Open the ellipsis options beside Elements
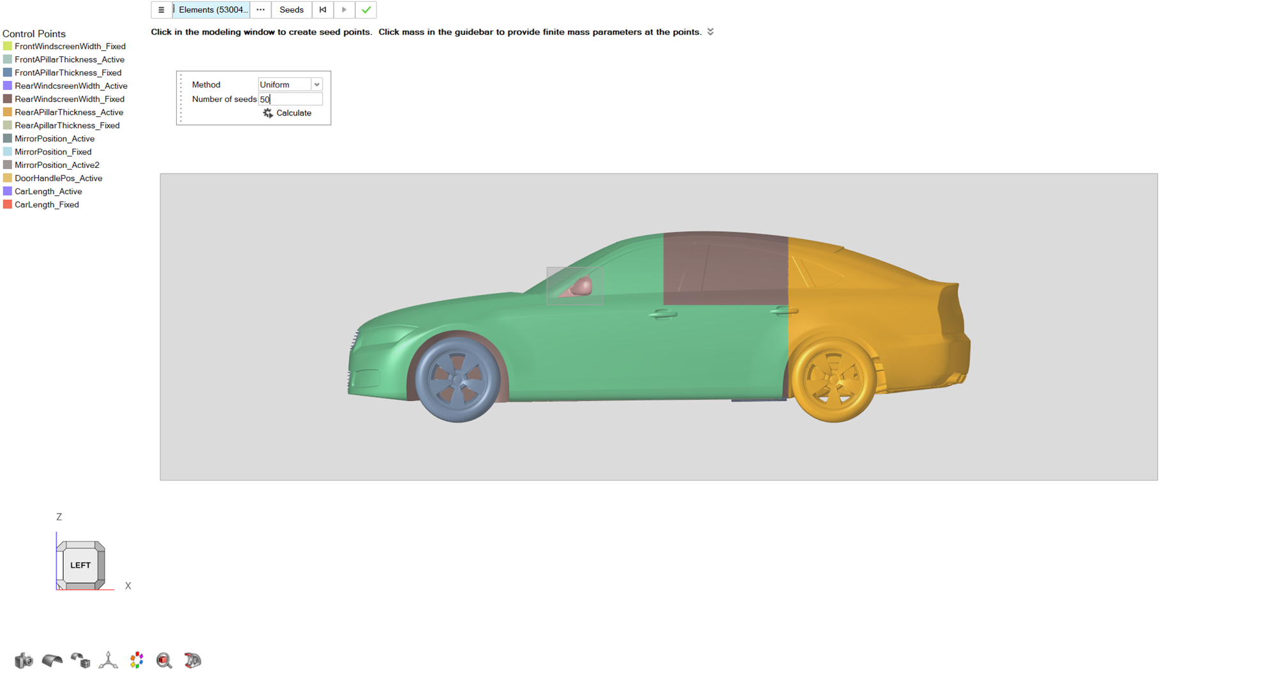Screen dimensions: 1267x690 tap(260, 10)
